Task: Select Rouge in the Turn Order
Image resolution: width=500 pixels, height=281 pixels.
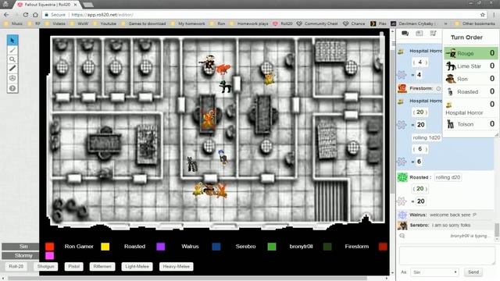Action: [x=470, y=53]
